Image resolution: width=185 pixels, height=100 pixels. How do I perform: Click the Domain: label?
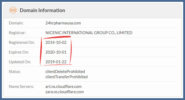point(16,23)
